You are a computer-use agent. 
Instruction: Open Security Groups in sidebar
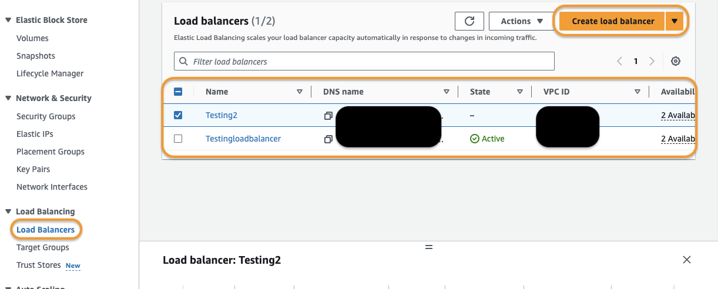click(x=46, y=116)
